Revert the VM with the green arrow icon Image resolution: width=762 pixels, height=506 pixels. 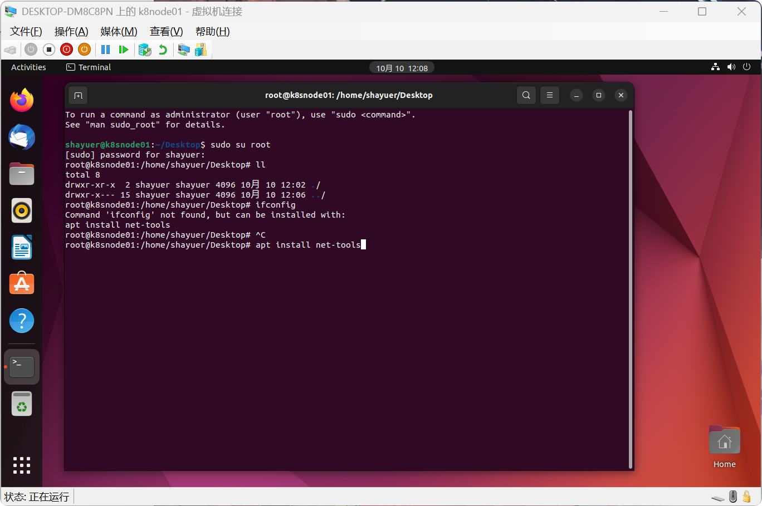163,50
